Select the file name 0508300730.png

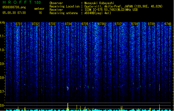point(14,7)
